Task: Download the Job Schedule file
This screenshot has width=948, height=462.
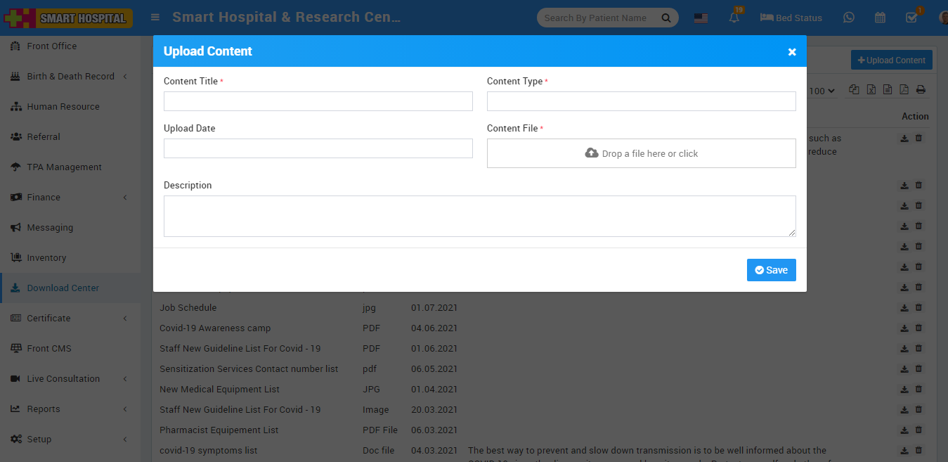Action: [904, 308]
